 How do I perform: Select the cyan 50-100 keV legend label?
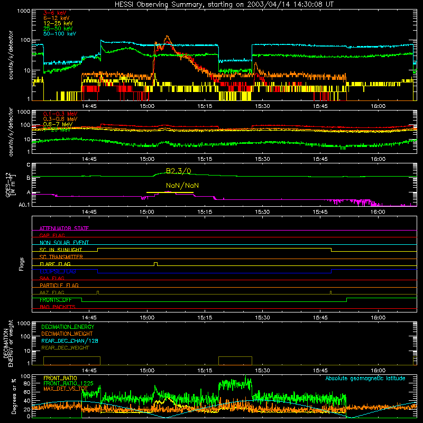[60, 34]
